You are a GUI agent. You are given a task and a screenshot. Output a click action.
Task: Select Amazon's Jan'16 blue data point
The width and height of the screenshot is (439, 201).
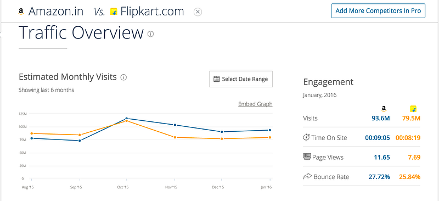click(x=270, y=130)
